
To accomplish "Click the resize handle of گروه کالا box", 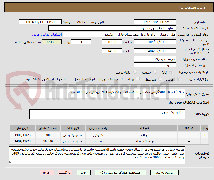I will click(x=31, y=117).
